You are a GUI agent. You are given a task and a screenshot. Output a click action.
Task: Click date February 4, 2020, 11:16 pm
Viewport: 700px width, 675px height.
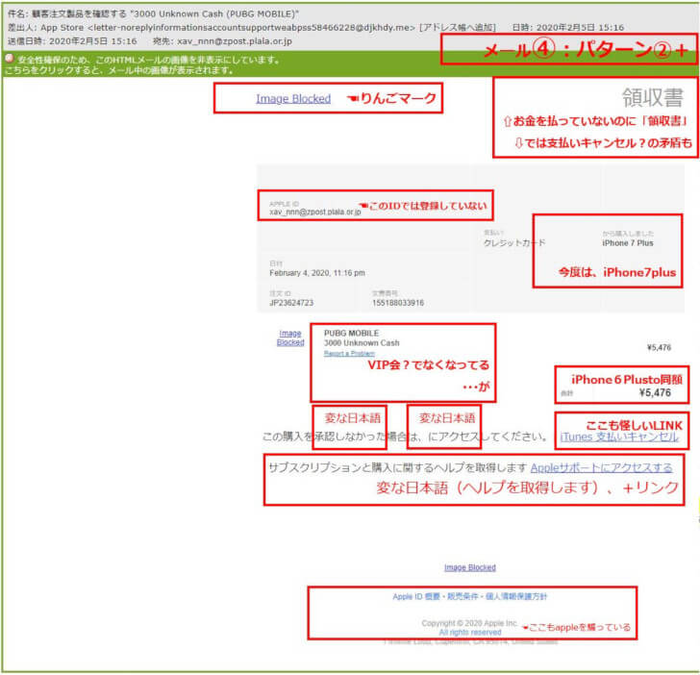(x=317, y=273)
